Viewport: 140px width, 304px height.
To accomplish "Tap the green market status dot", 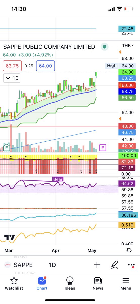I will coord(104,47).
